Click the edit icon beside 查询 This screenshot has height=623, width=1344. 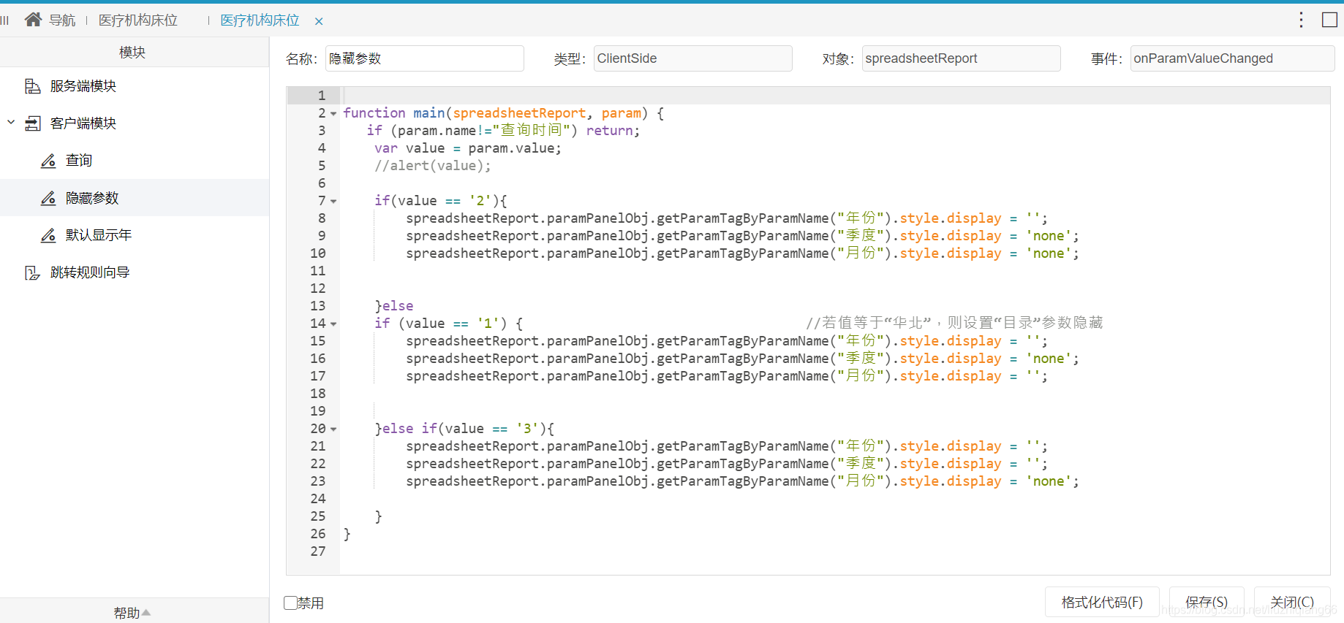pos(48,161)
